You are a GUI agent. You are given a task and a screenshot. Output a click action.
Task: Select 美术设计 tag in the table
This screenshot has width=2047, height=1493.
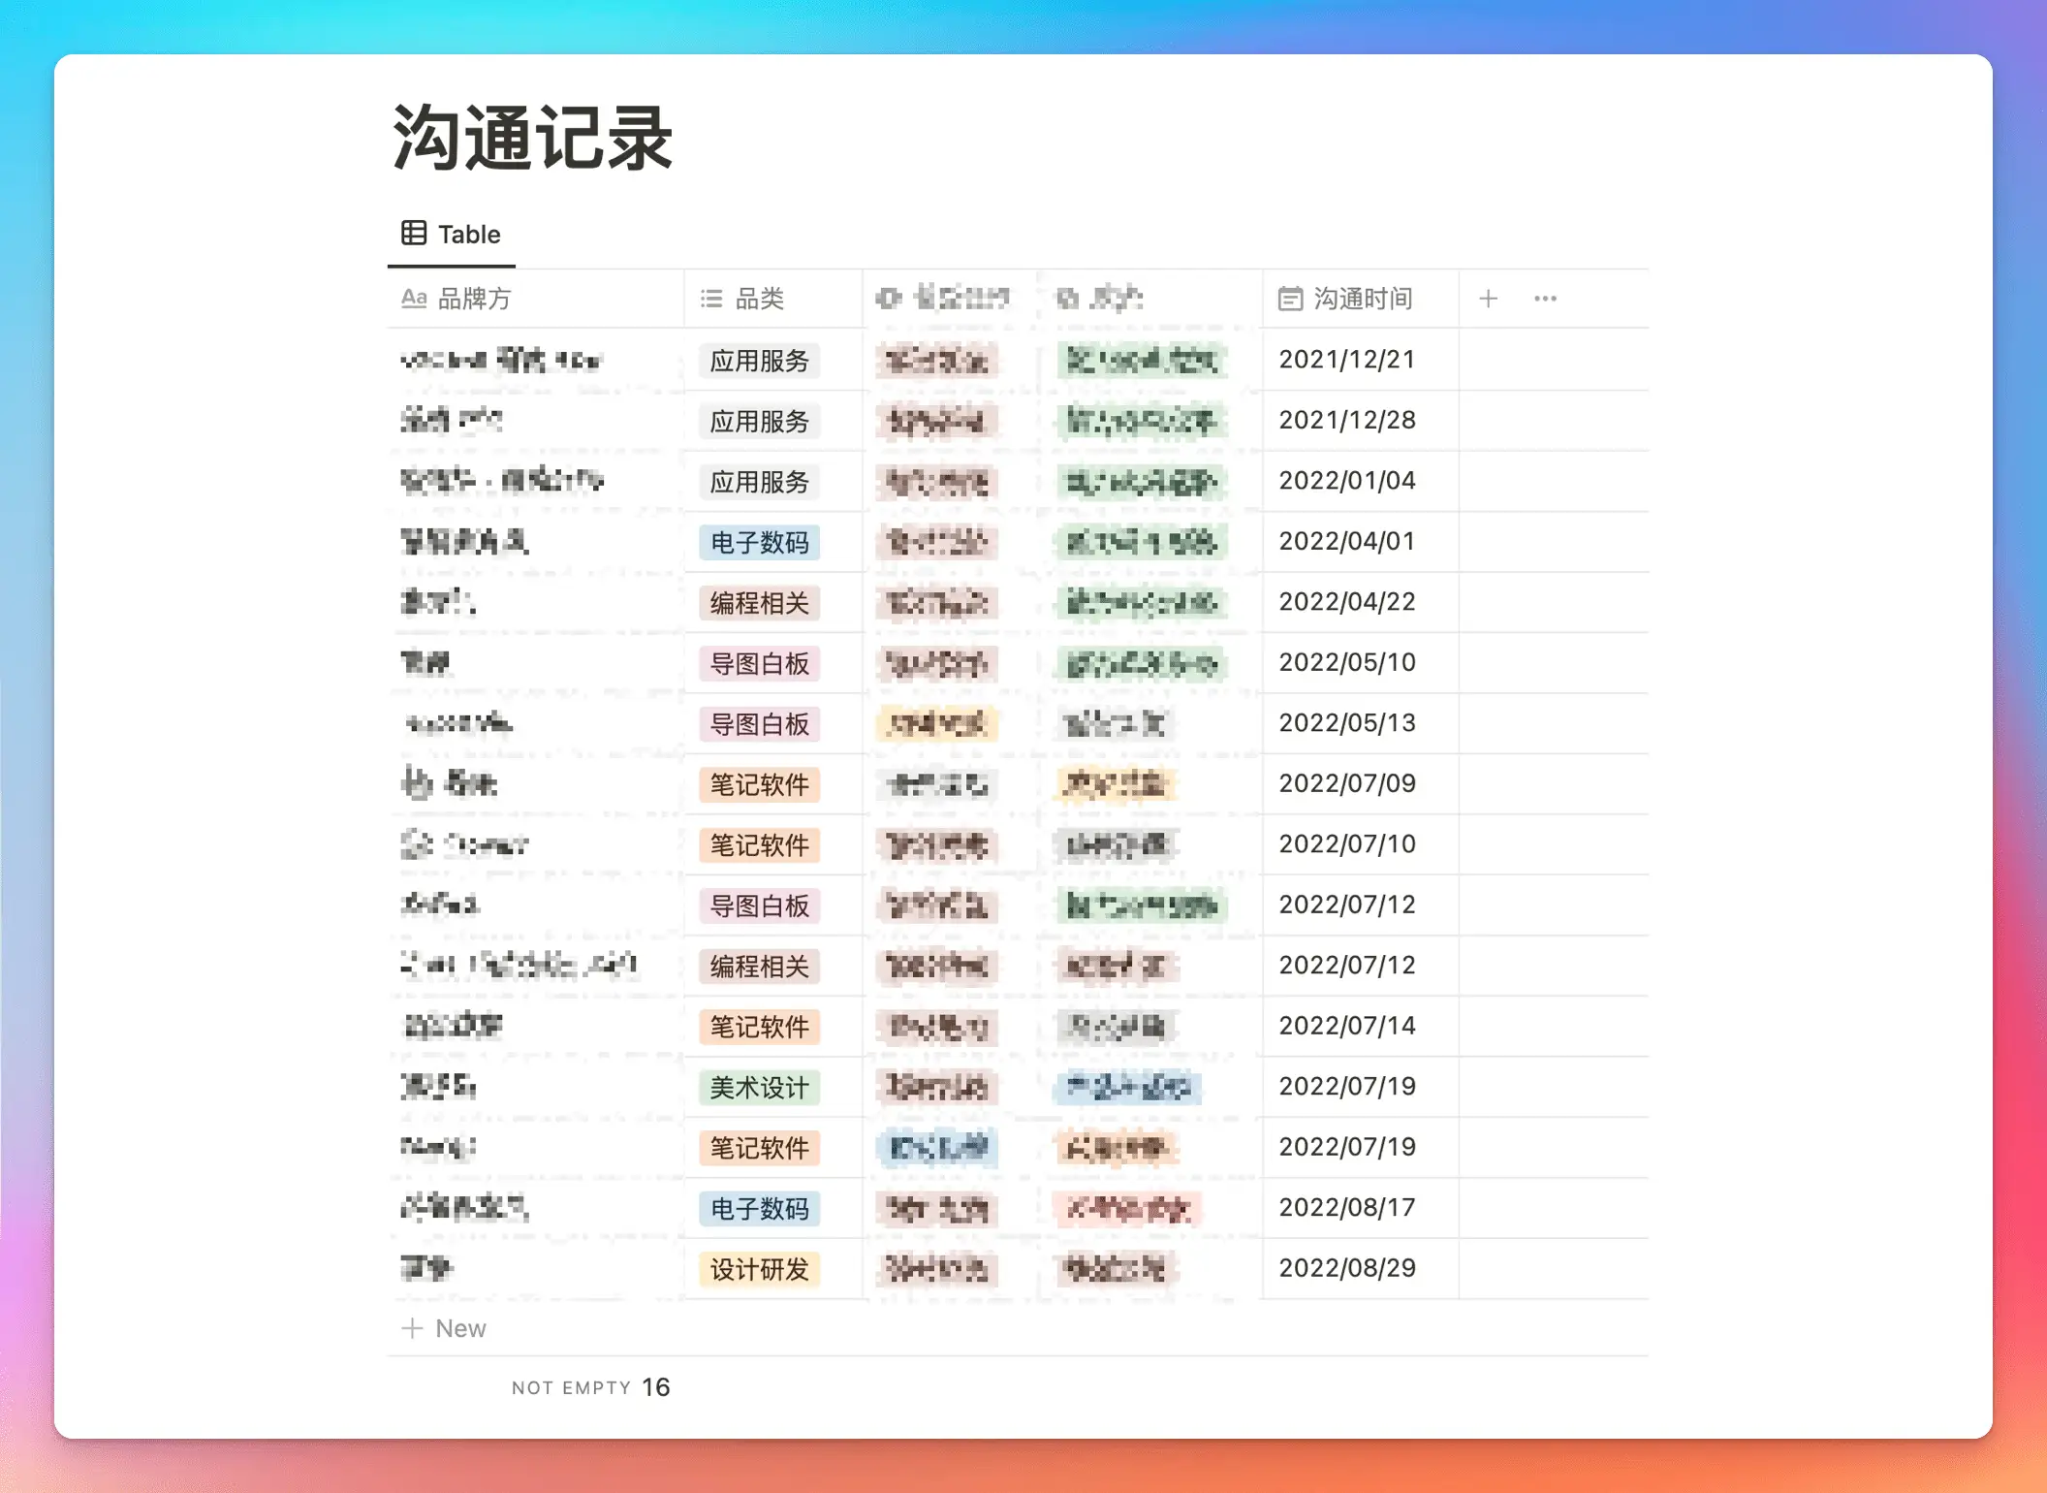(760, 1088)
